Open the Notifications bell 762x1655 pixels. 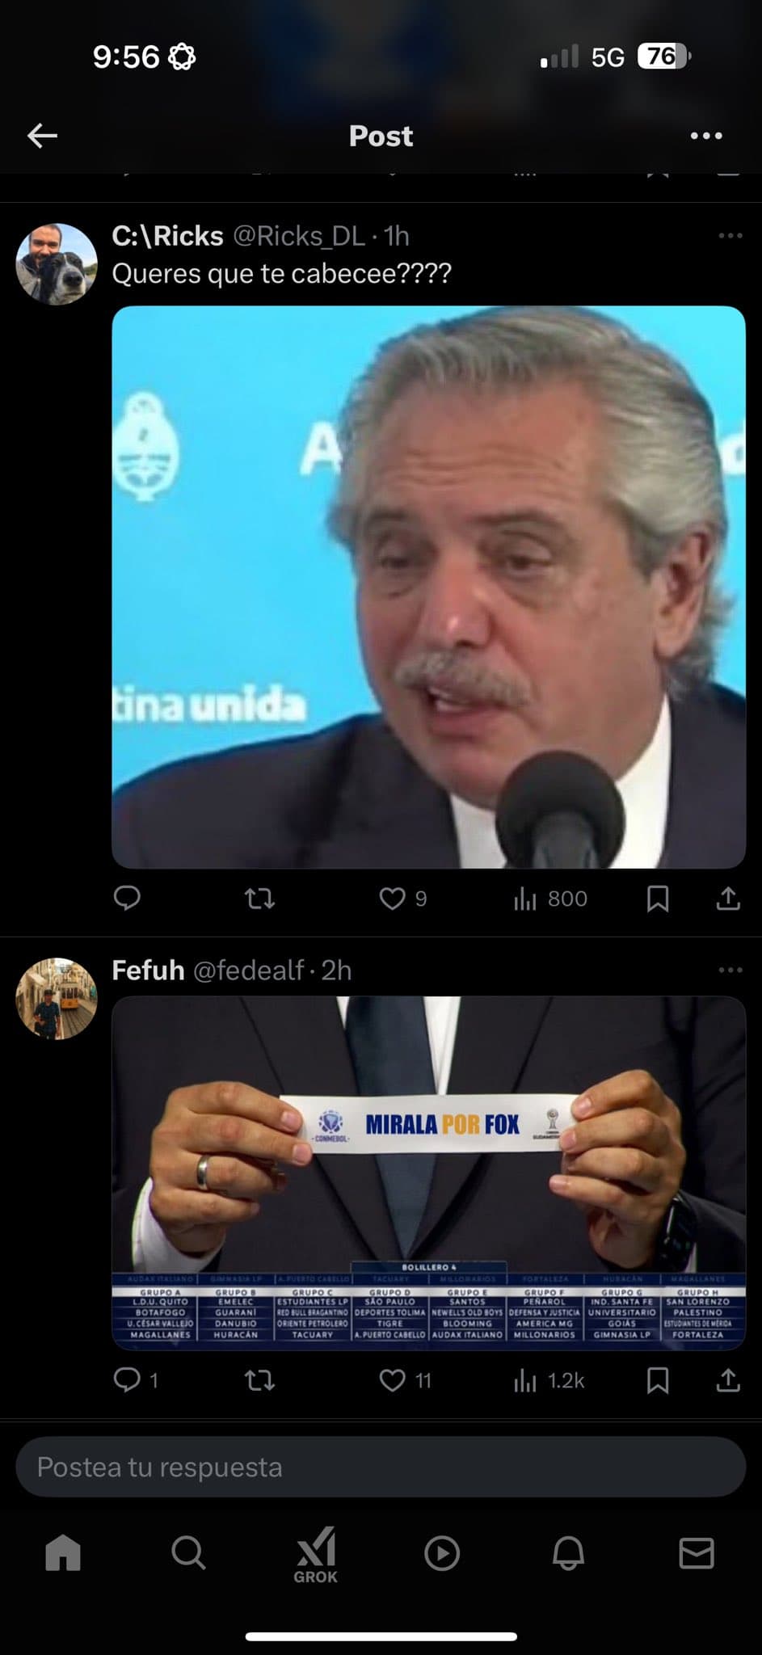pos(568,1552)
